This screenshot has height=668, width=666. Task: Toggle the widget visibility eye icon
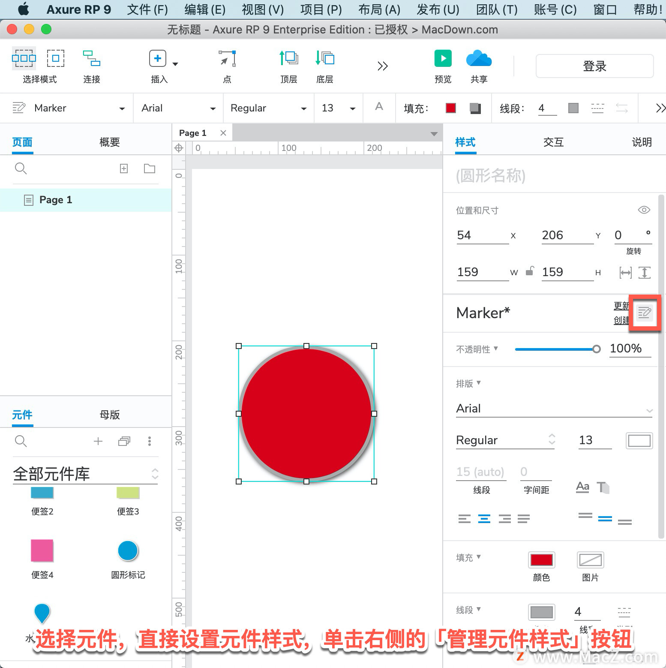(644, 210)
